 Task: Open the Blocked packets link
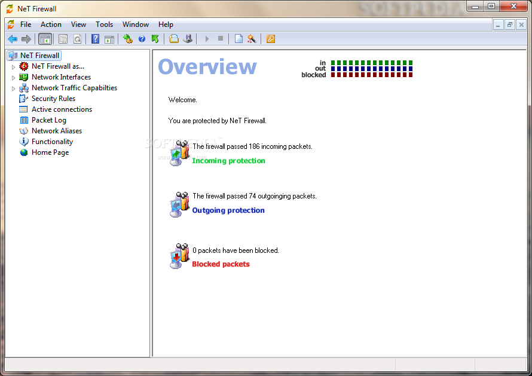click(221, 264)
